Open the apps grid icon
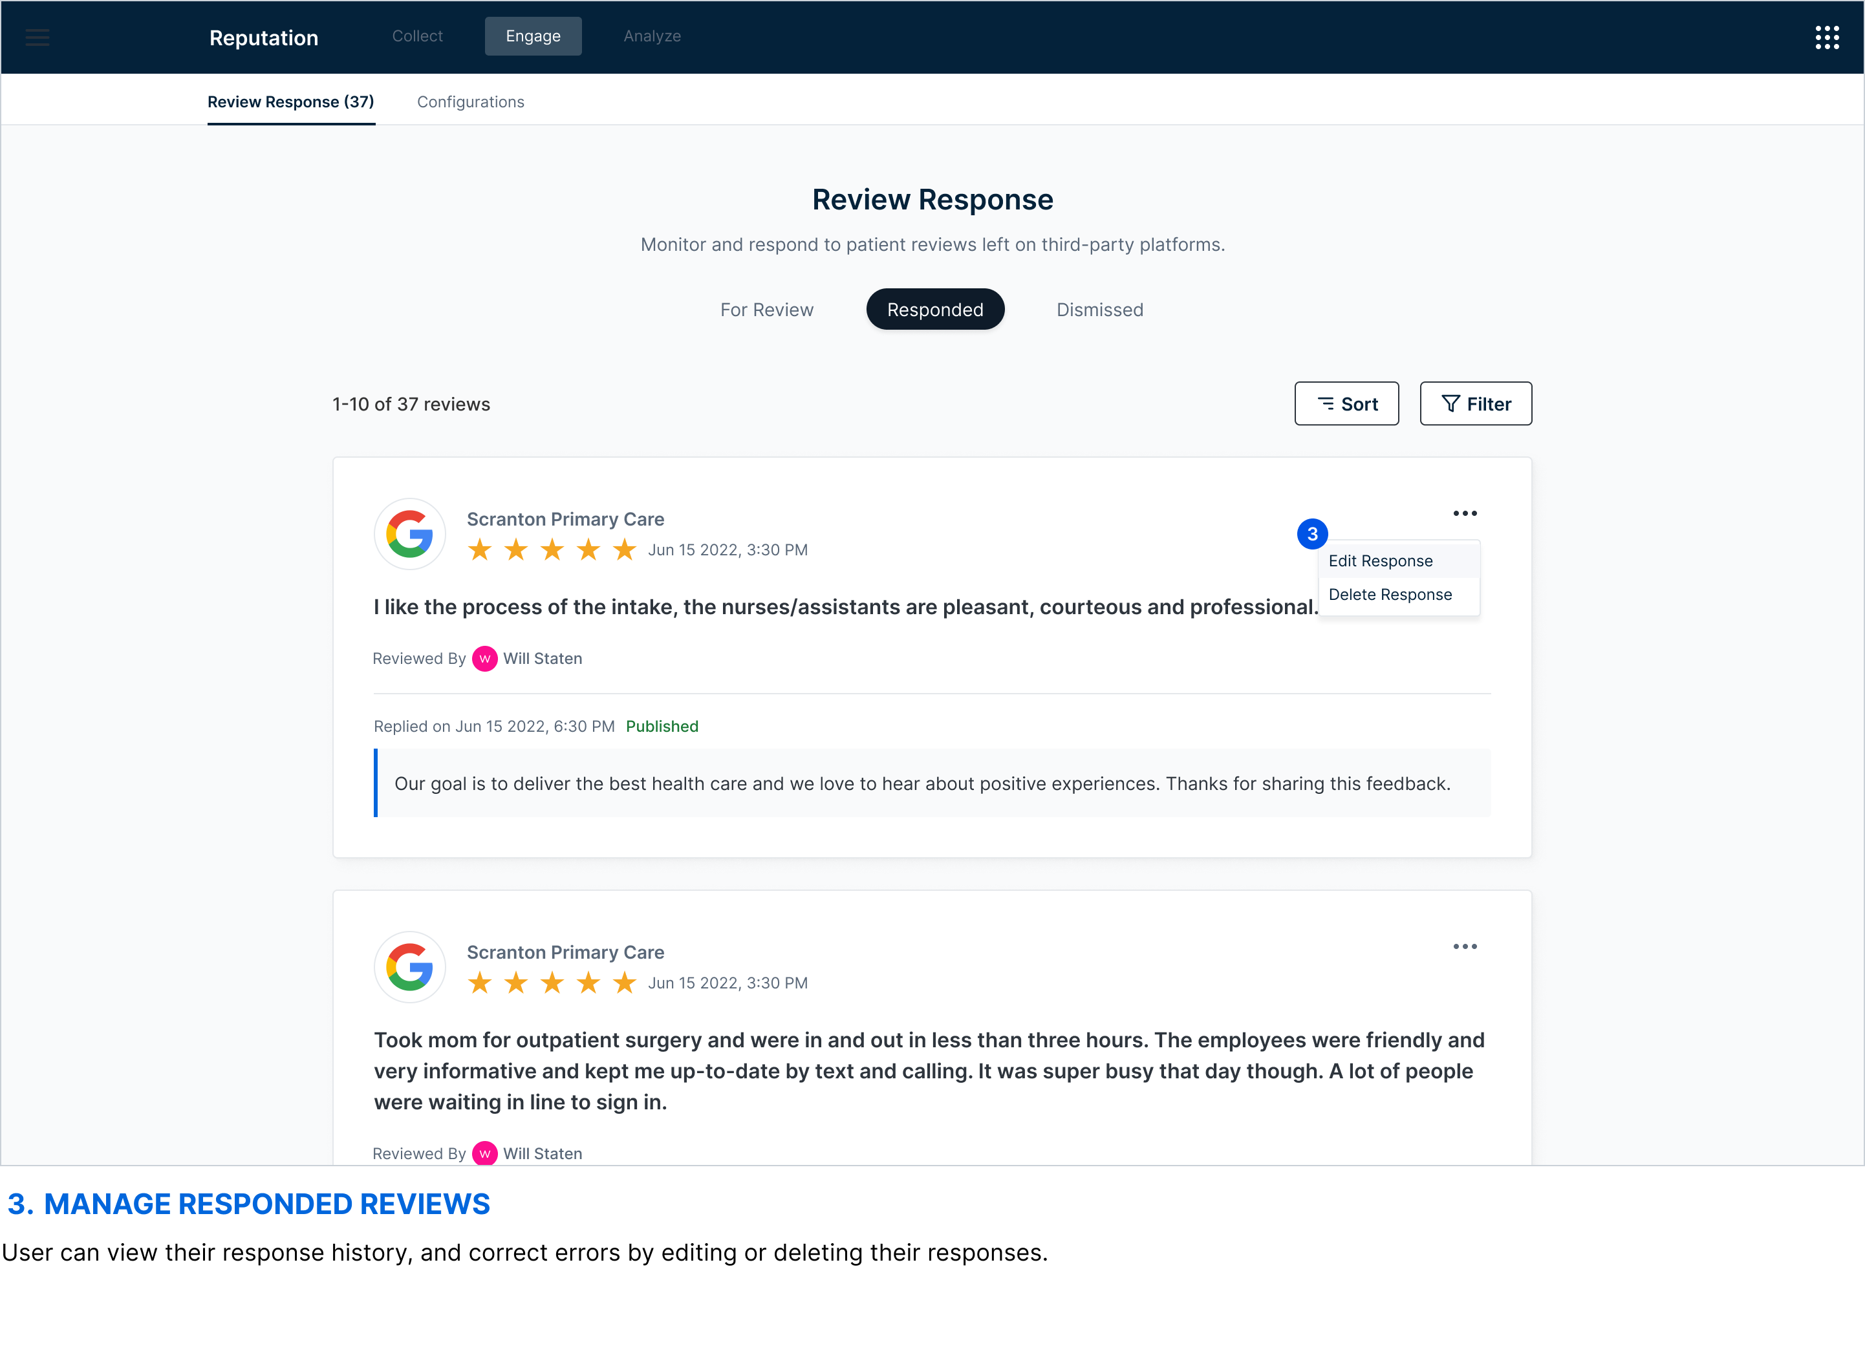The width and height of the screenshot is (1865, 1355). pyautogui.click(x=1826, y=37)
